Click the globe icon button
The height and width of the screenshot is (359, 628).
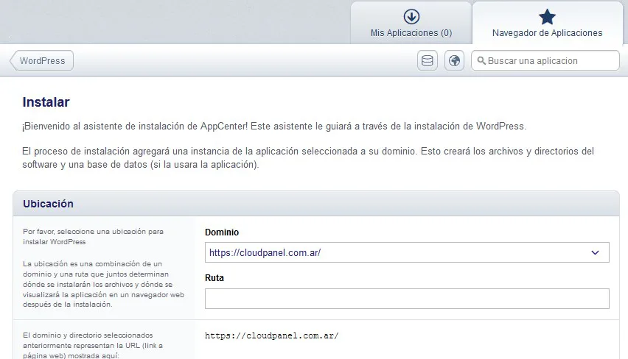pos(454,60)
